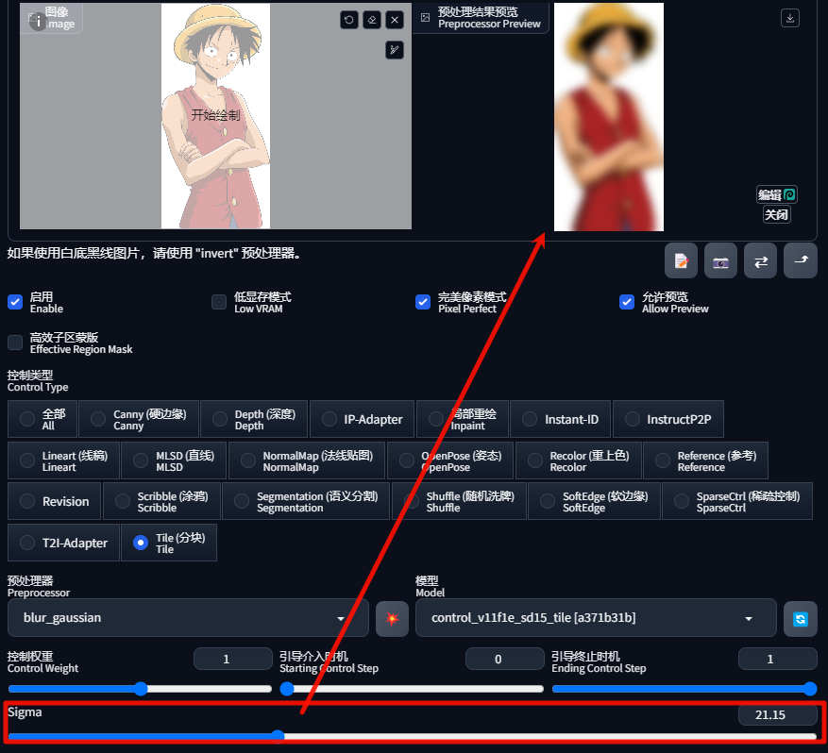Viewport: 828px width, 753px height.
Task: Select the Inpaint control type
Action: [x=463, y=420]
